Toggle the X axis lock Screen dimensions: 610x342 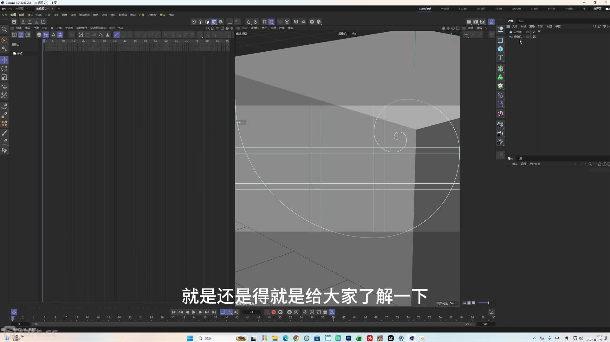pos(23,22)
